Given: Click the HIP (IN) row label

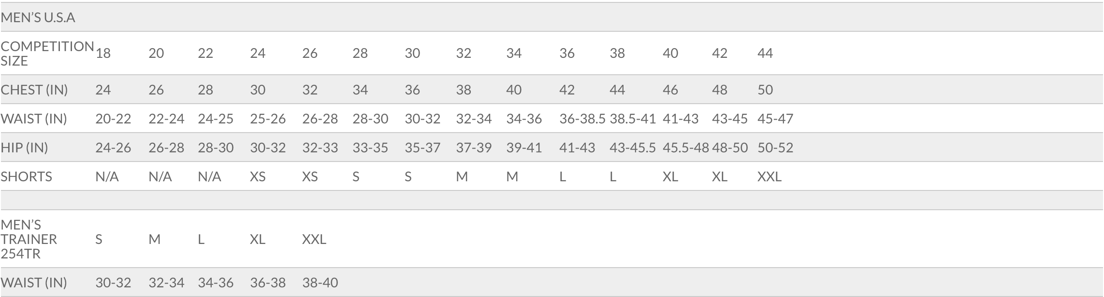Looking at the screenshot, I should point(24,148).
